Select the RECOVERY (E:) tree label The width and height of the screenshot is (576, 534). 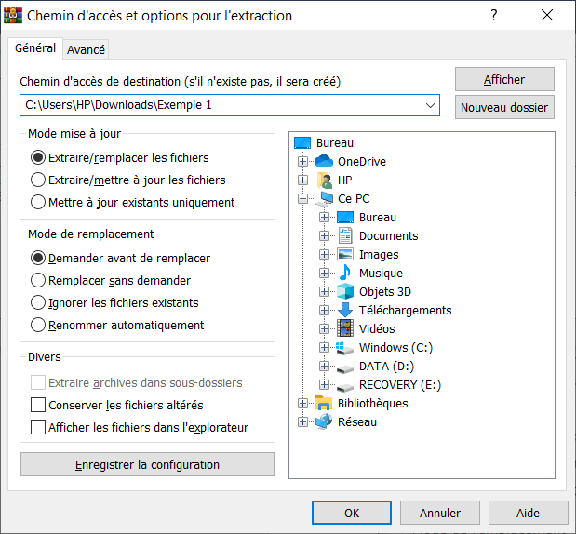click(400, 385)
